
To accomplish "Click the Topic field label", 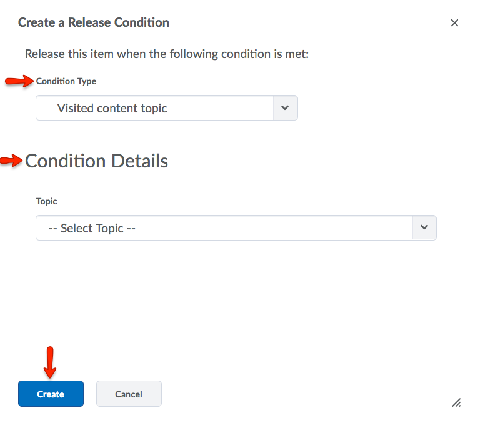I will (47, 201).
